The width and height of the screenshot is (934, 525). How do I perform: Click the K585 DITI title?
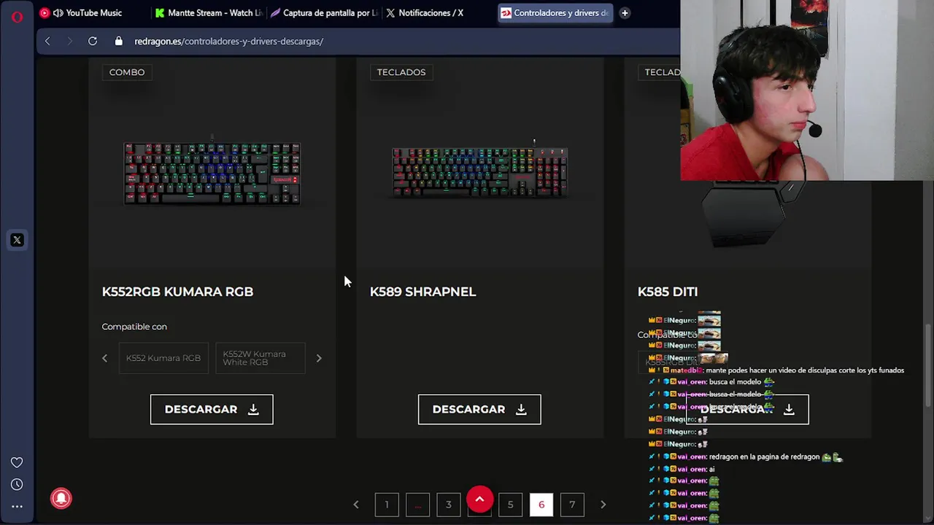click(x=668, y=292)
